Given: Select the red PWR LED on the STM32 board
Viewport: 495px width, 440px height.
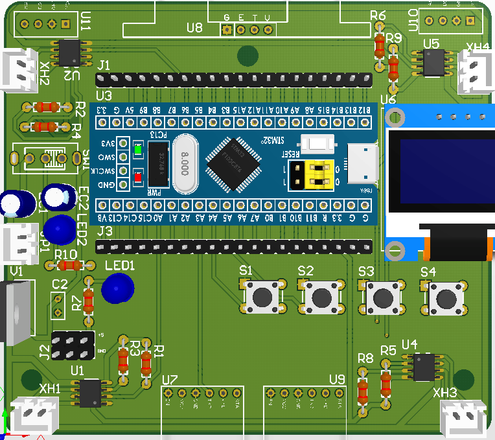Looking at the screenshot, I should [x=138, y=178].
